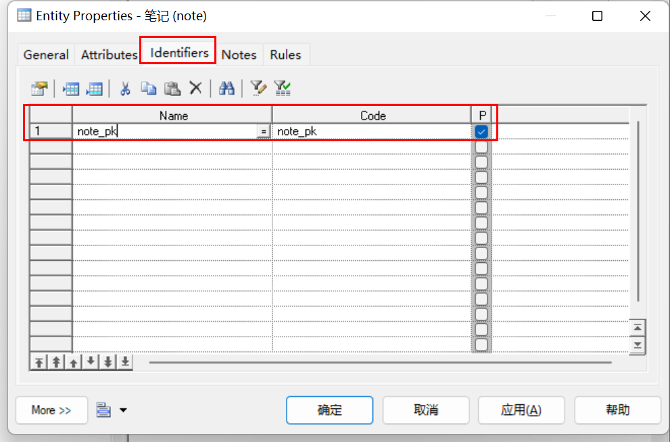Switch to the Attributes tab

coord(108,54)
